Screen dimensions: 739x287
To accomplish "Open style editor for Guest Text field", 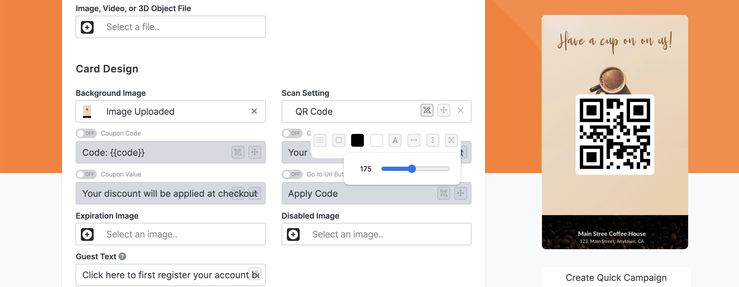I will point(254,273).
